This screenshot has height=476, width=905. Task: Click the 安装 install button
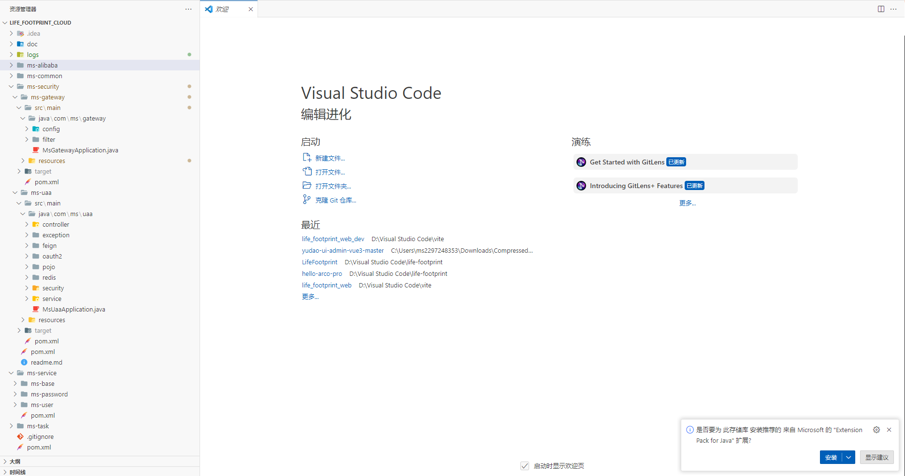click(831, 457)
